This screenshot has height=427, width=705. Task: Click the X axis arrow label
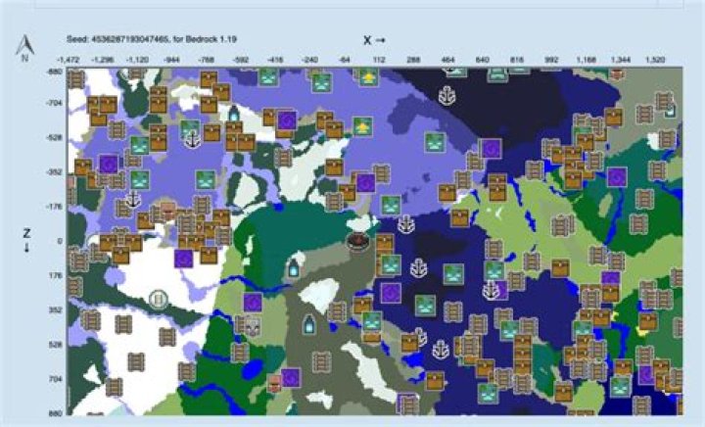click(373, 40)
